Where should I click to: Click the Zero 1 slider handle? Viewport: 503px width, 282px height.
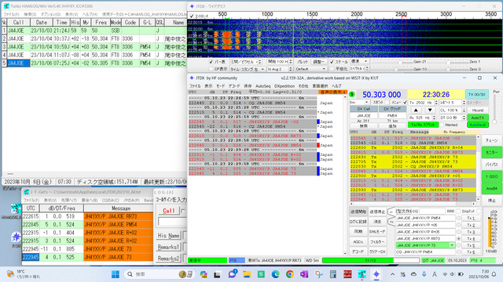[x=448, y=62]
